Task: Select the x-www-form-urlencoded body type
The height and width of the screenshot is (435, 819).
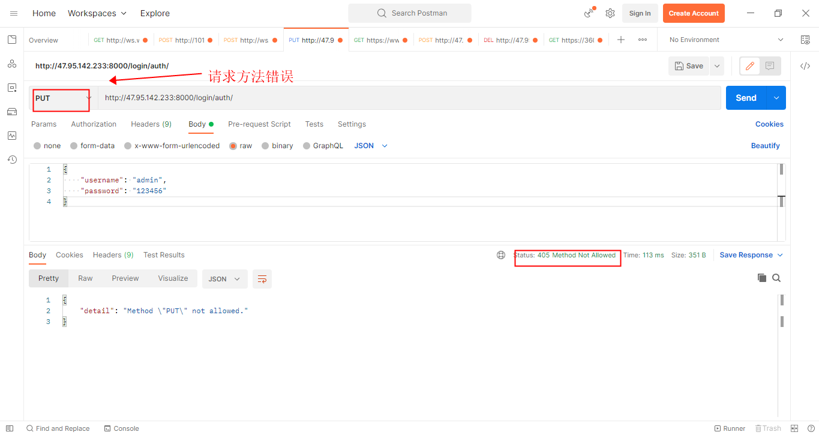Action: (x=172, y=146)
